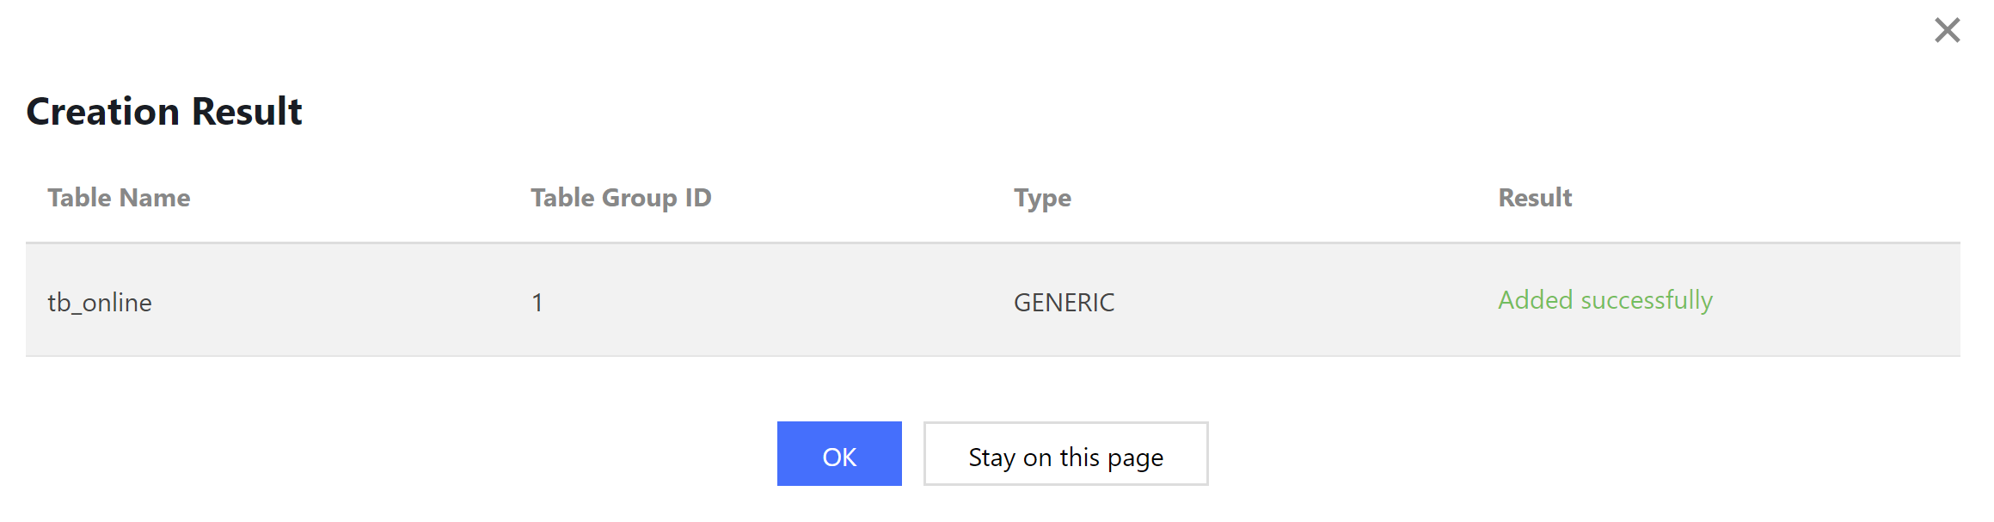
Task: Click the word Stay on the white button
Action: (991, 458)
